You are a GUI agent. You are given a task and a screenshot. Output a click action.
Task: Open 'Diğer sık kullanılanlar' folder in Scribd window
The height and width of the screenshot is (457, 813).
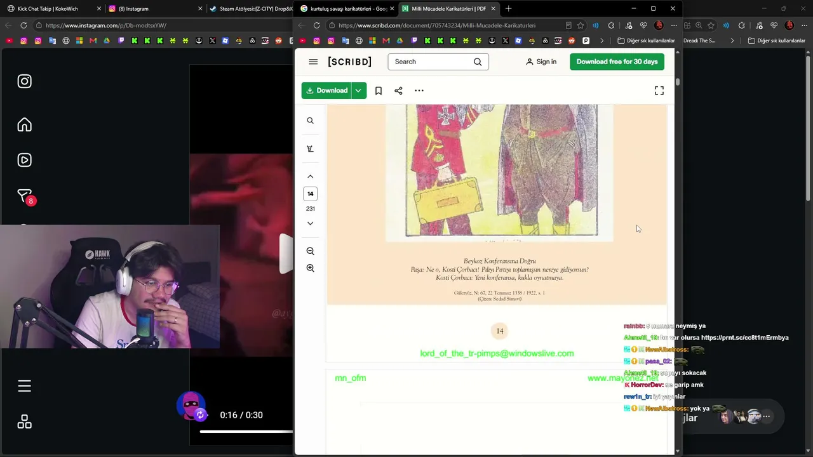(x=646, y=41)
